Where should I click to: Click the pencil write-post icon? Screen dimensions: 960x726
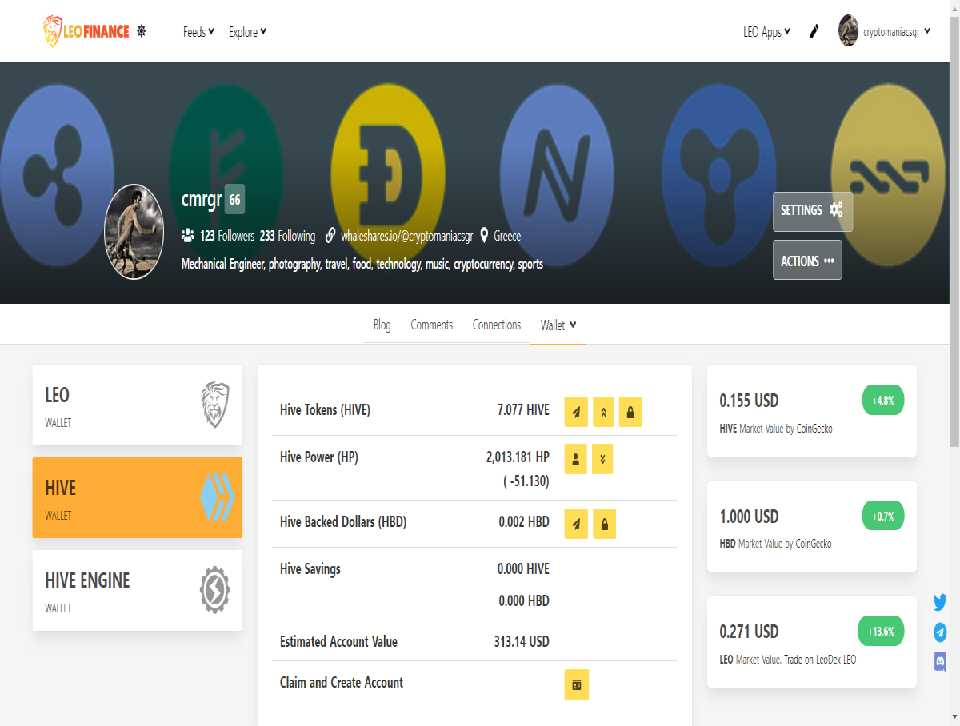click(814, 31)
